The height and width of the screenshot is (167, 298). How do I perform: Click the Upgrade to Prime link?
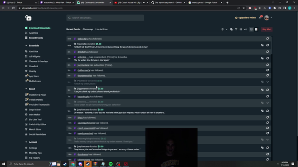point(245,18)
